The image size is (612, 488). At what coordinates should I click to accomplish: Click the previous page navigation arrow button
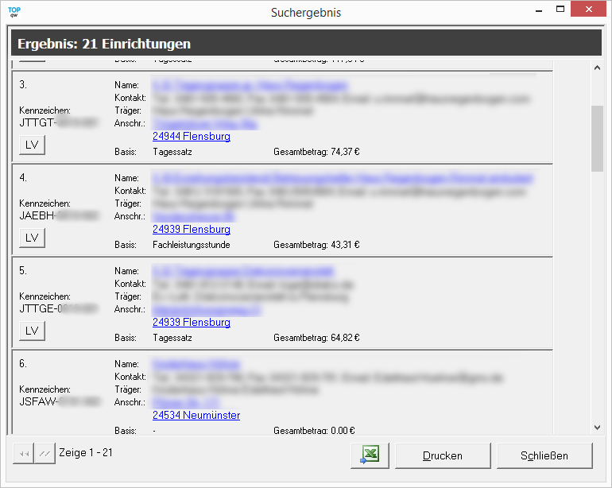[x=45, y=454]
